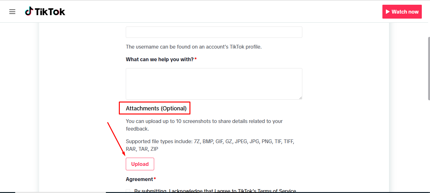Click the Attachments (Optional) heading
The height and width of the screenshot is (193, 430).
154,108
